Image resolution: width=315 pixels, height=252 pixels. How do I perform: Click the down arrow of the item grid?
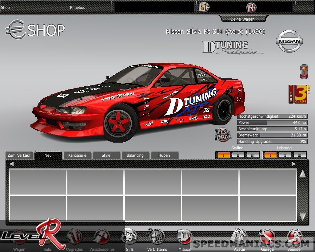(303, 217)
